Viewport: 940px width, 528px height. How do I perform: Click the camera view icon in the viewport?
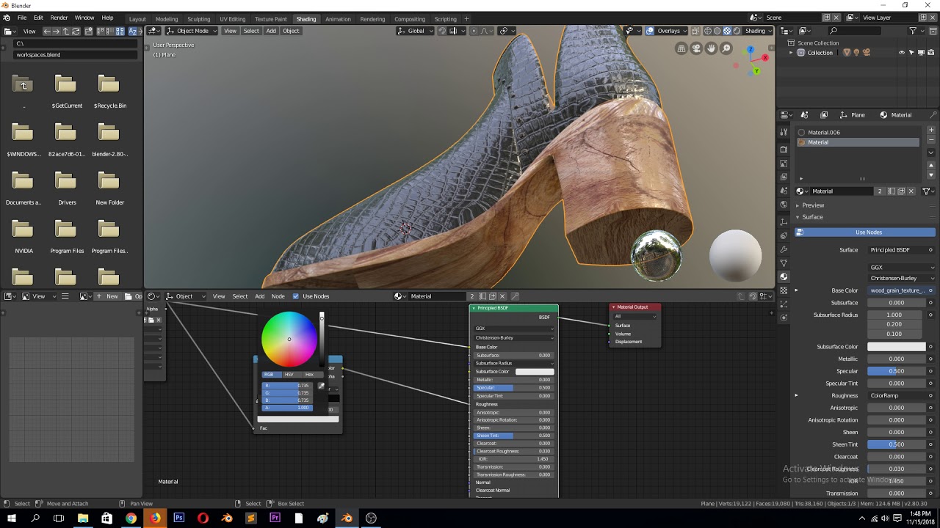[695, 48]
